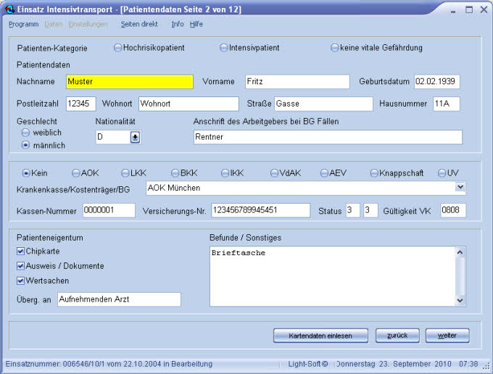
Task: Click the second Status field
Action: 370,210
